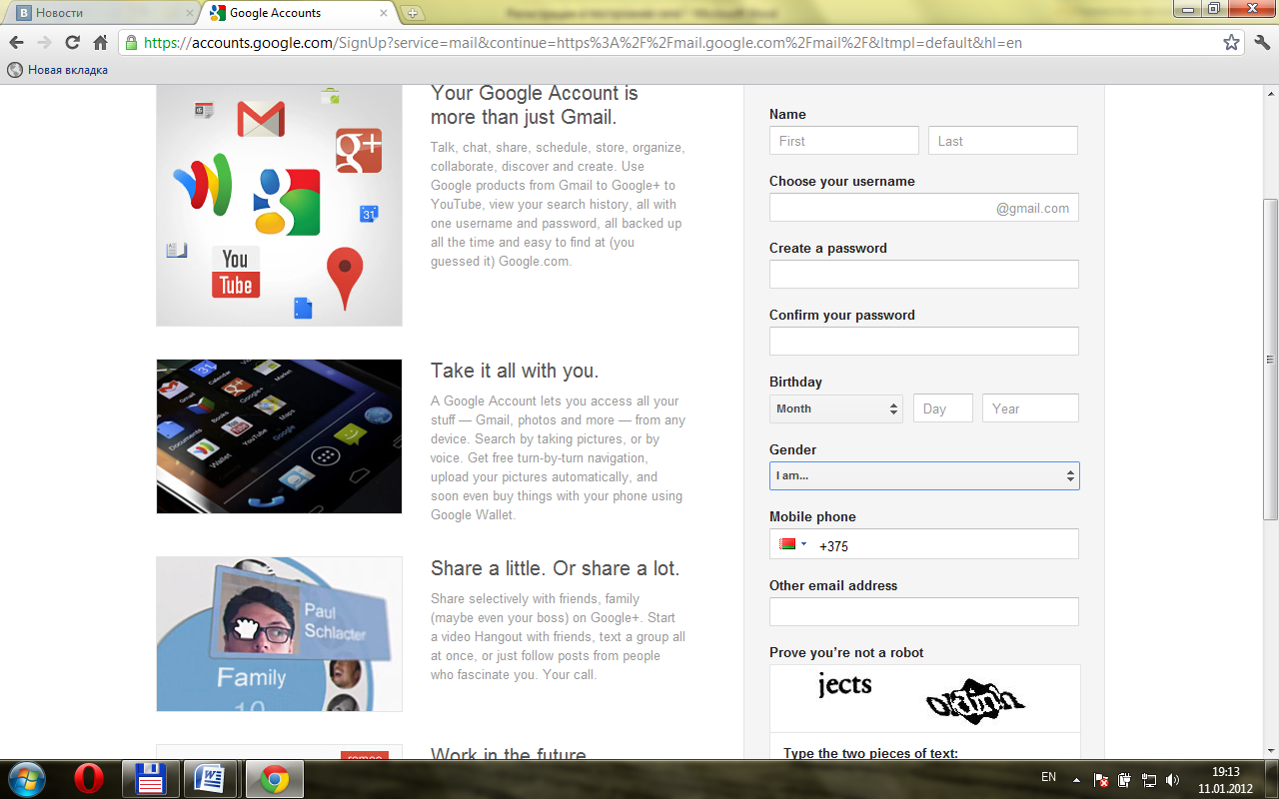
Task: Click the network connection tray icon
Action: 1149,779
